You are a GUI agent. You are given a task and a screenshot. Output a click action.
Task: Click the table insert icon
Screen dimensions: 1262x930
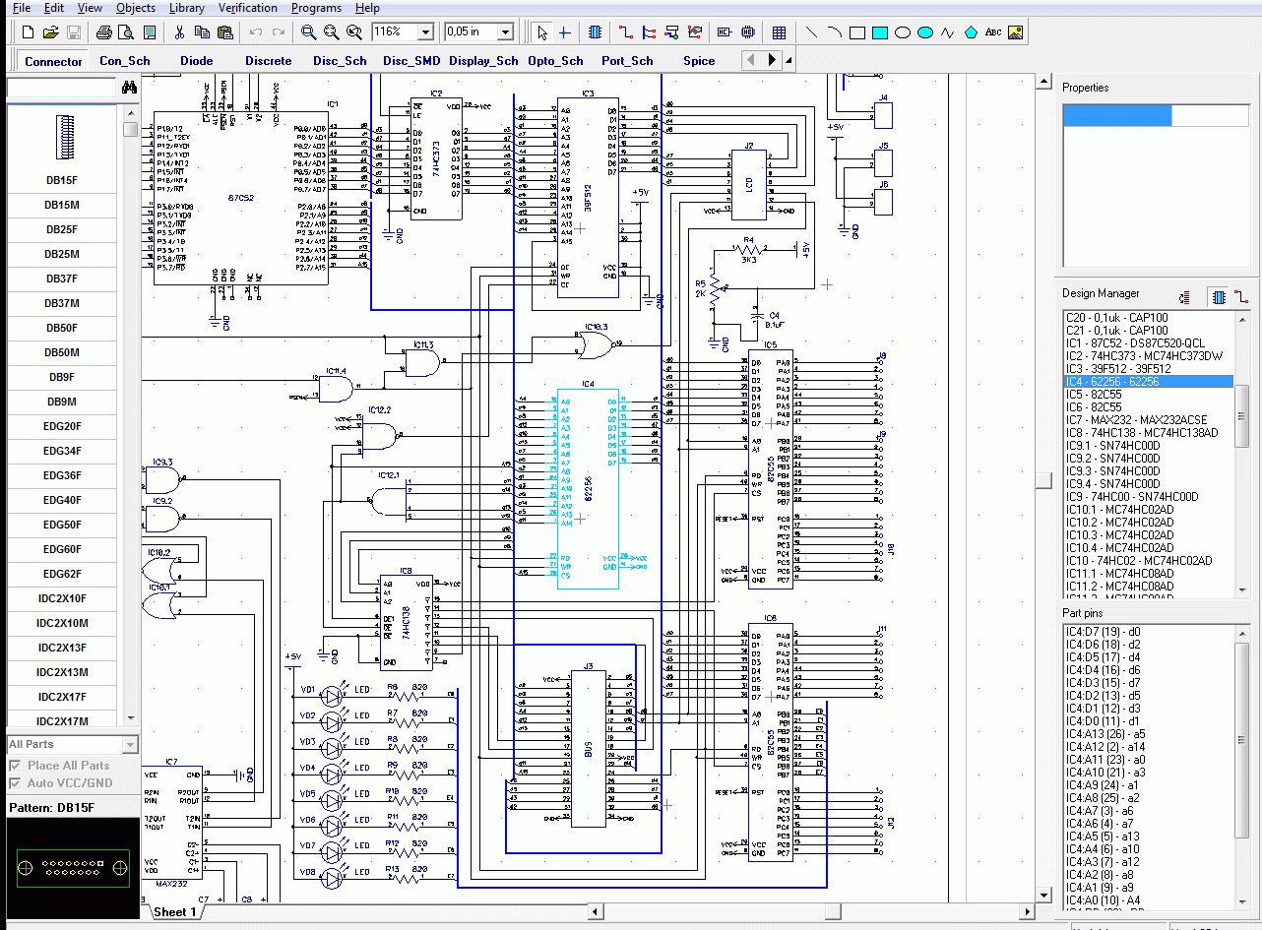point(779,32)
